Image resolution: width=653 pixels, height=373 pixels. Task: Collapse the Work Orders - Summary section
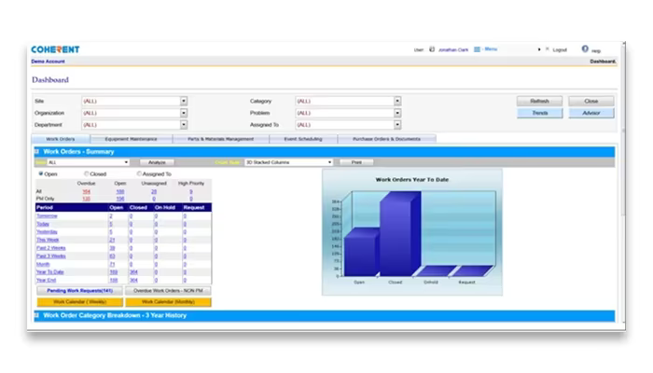[x=36, y=151]
